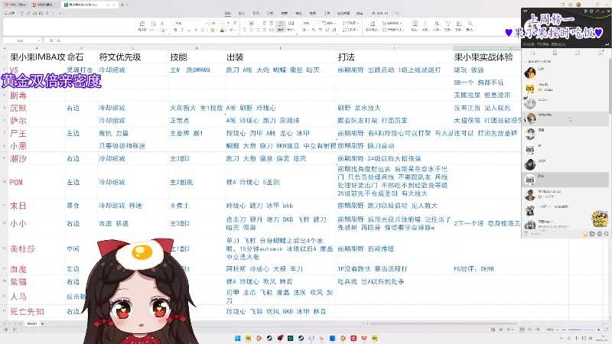Toggle bold formatting in the ribbon
Screen dimensions: 612x344
(176, 30)
